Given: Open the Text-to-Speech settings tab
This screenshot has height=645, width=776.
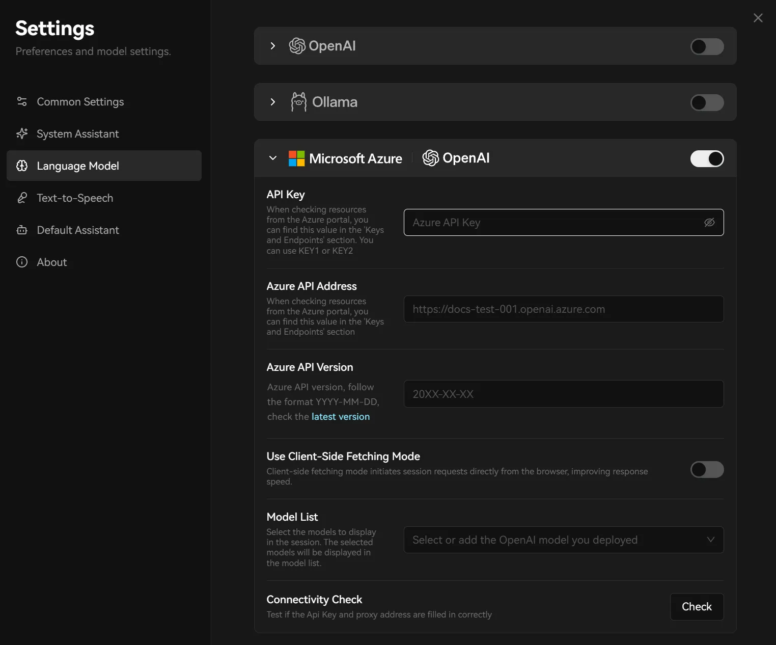Looking at the screenshot, I should coord(75,198).
